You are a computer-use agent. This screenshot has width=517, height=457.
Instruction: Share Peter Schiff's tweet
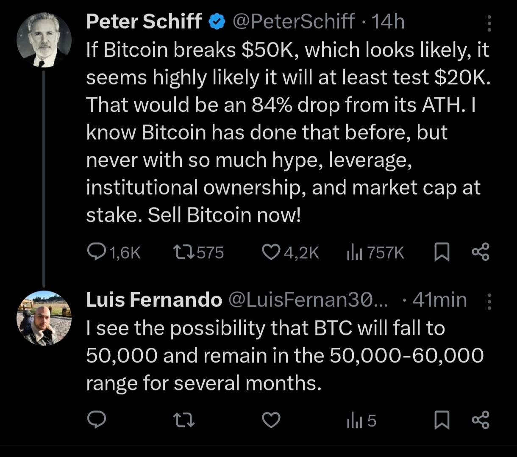481,252
